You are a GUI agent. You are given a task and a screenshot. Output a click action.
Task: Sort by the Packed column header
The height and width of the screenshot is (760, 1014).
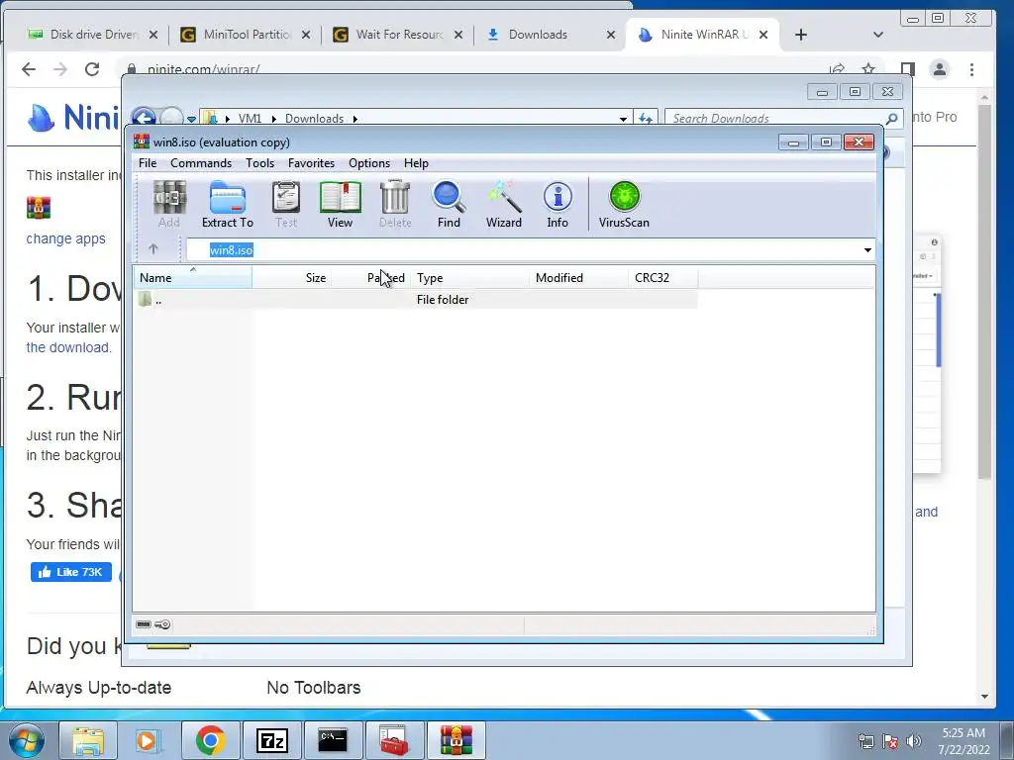[370, 278]
